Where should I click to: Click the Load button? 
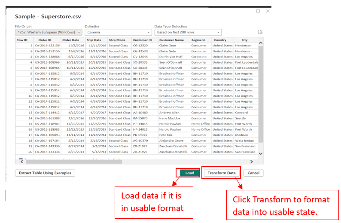tap(189, 173)
